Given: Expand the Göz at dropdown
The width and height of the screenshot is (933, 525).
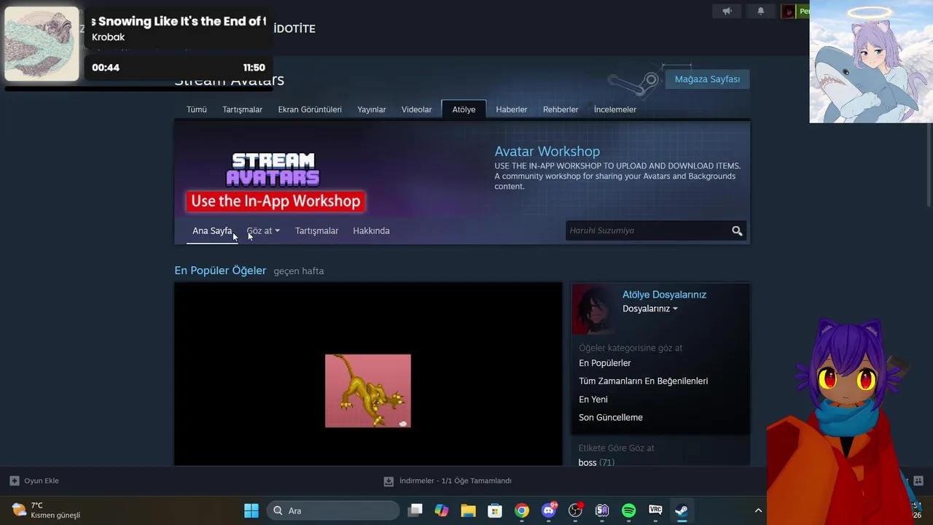Looking at the screenshot, I should tap(263, 230).
